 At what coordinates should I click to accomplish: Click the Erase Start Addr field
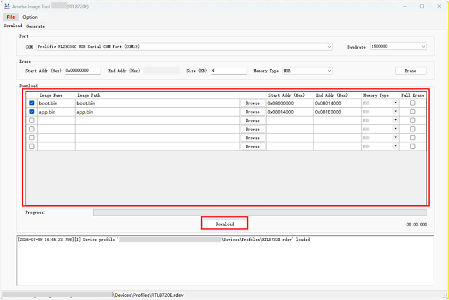pos(83,71)
